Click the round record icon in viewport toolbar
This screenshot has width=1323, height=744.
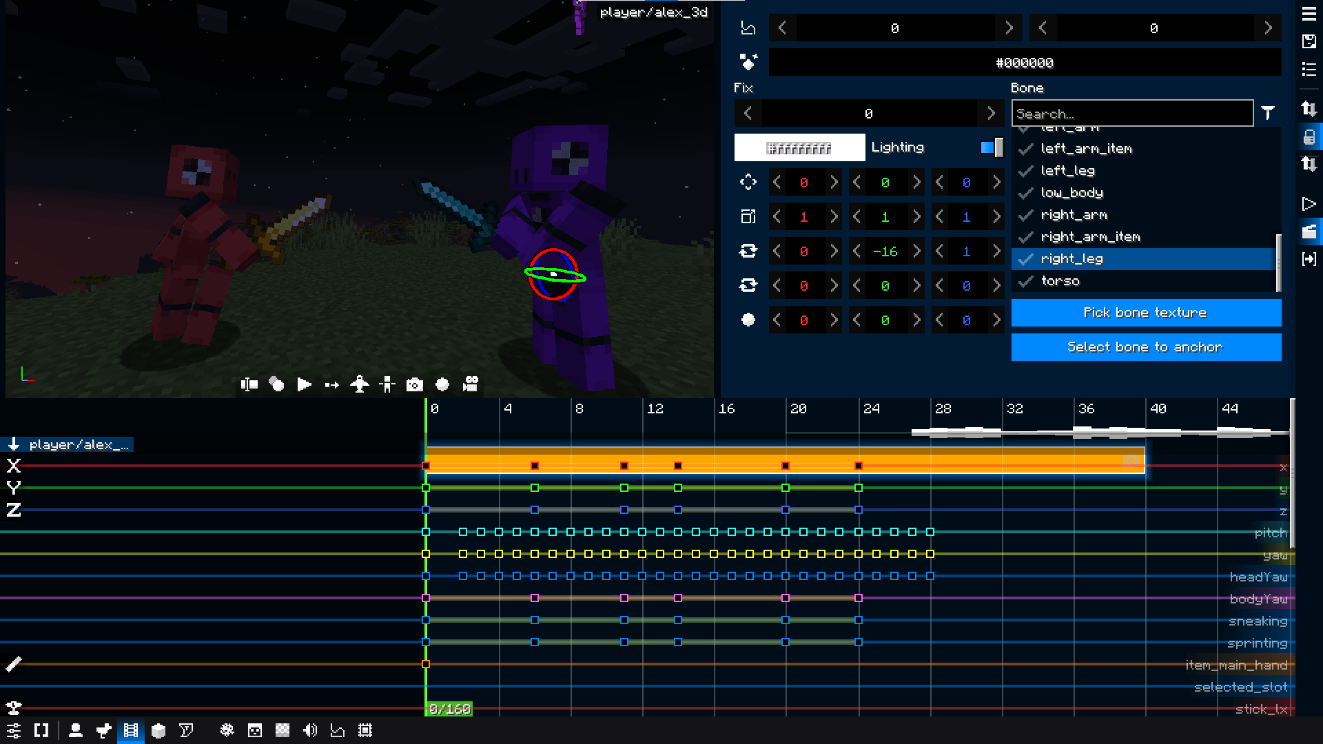[442, 384]
